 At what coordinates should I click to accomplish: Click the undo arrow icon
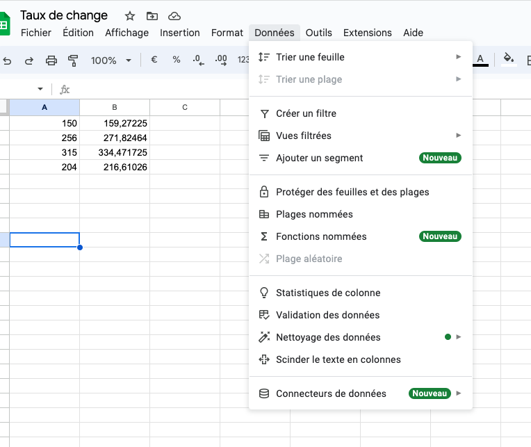pos(7,61)
